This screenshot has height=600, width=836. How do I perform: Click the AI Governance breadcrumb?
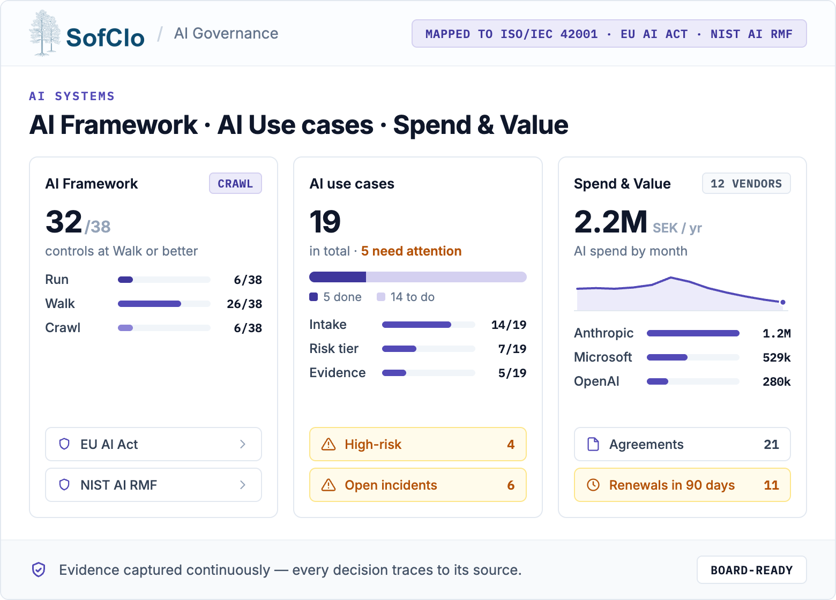(x=226, y=33)
